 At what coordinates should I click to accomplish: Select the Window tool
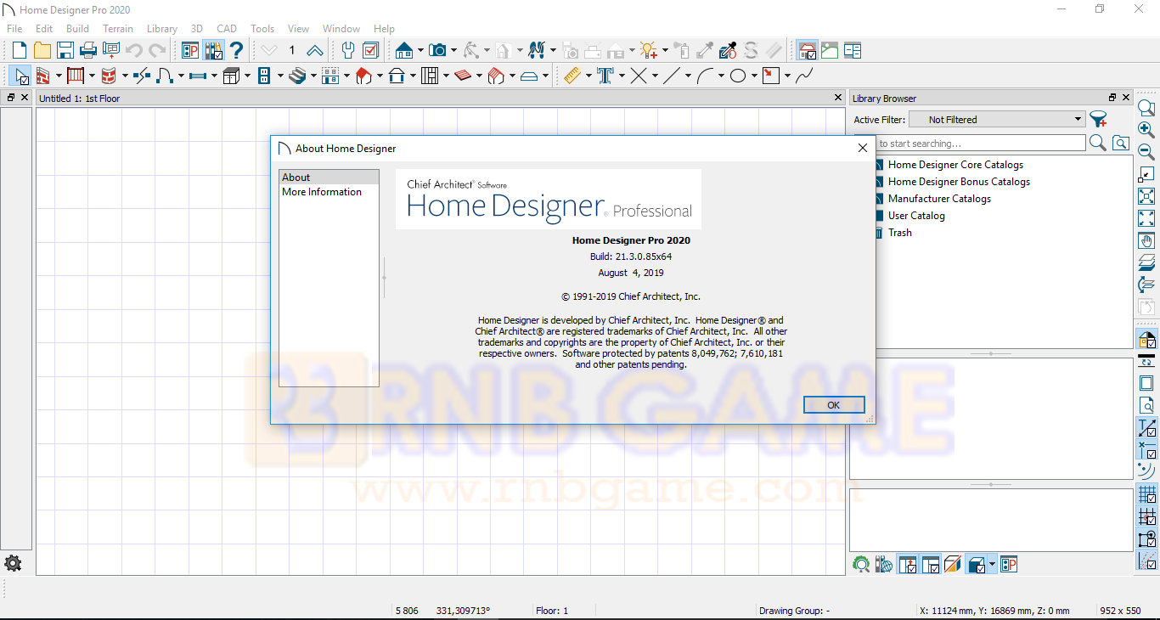(x=198, y=76)
